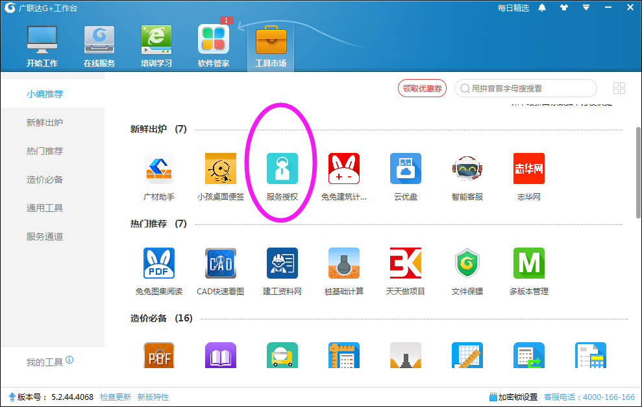Open 建工资料网 tool
Viewport: 642px width, 407px height.
coord(282,263)
